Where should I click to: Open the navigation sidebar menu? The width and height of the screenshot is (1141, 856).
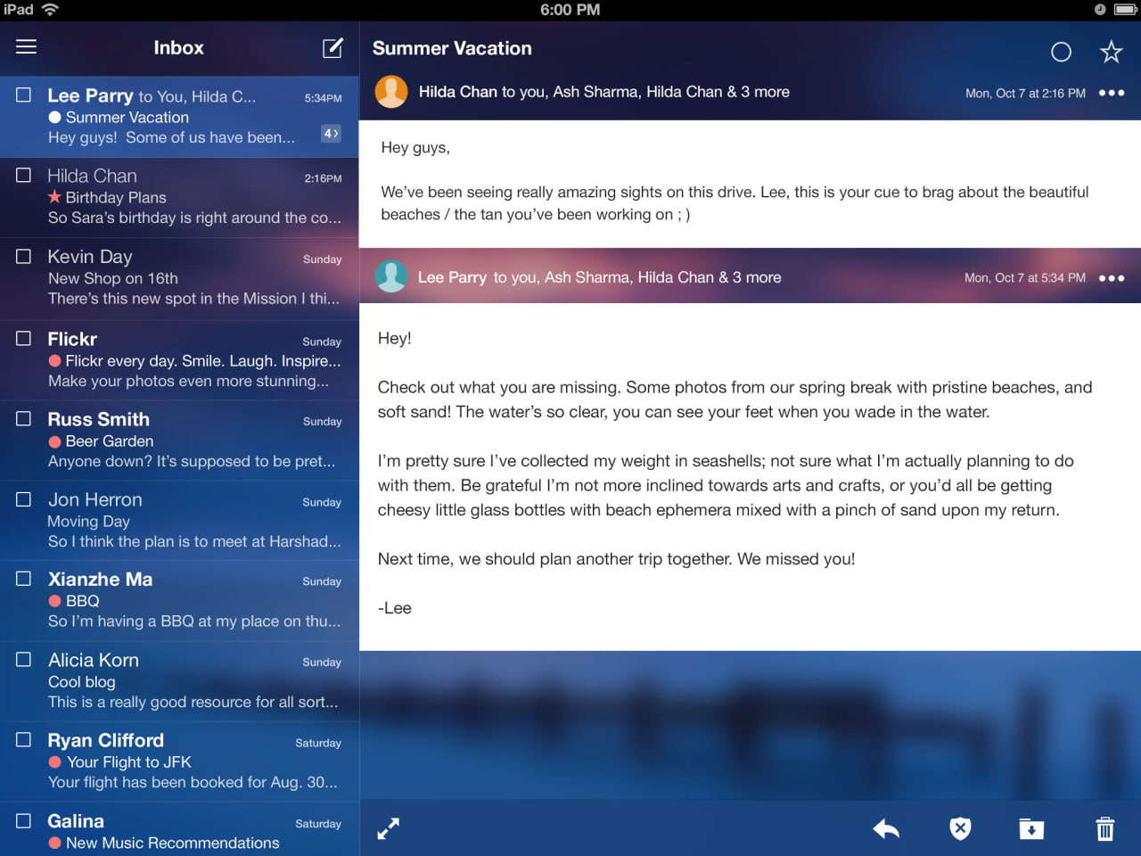26,47
